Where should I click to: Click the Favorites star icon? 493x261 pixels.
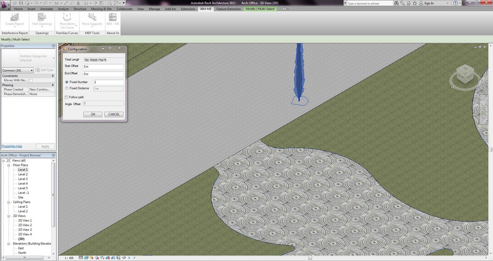415,3
